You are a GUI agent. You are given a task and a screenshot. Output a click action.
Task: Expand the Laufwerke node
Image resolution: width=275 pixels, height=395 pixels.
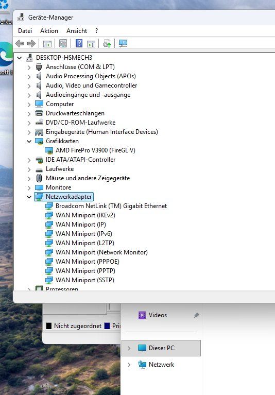click(x=29, y=169)
